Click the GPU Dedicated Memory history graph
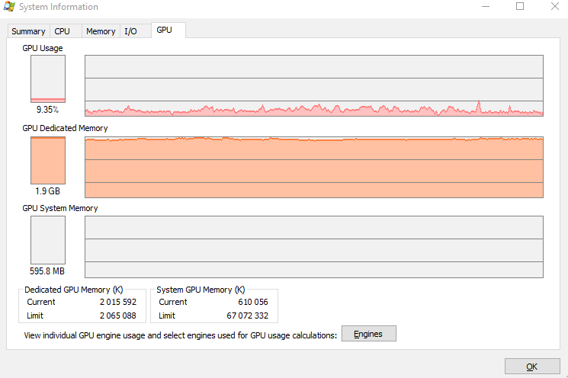Viewport: 568px width, 378px height. [x=313, y=167]
